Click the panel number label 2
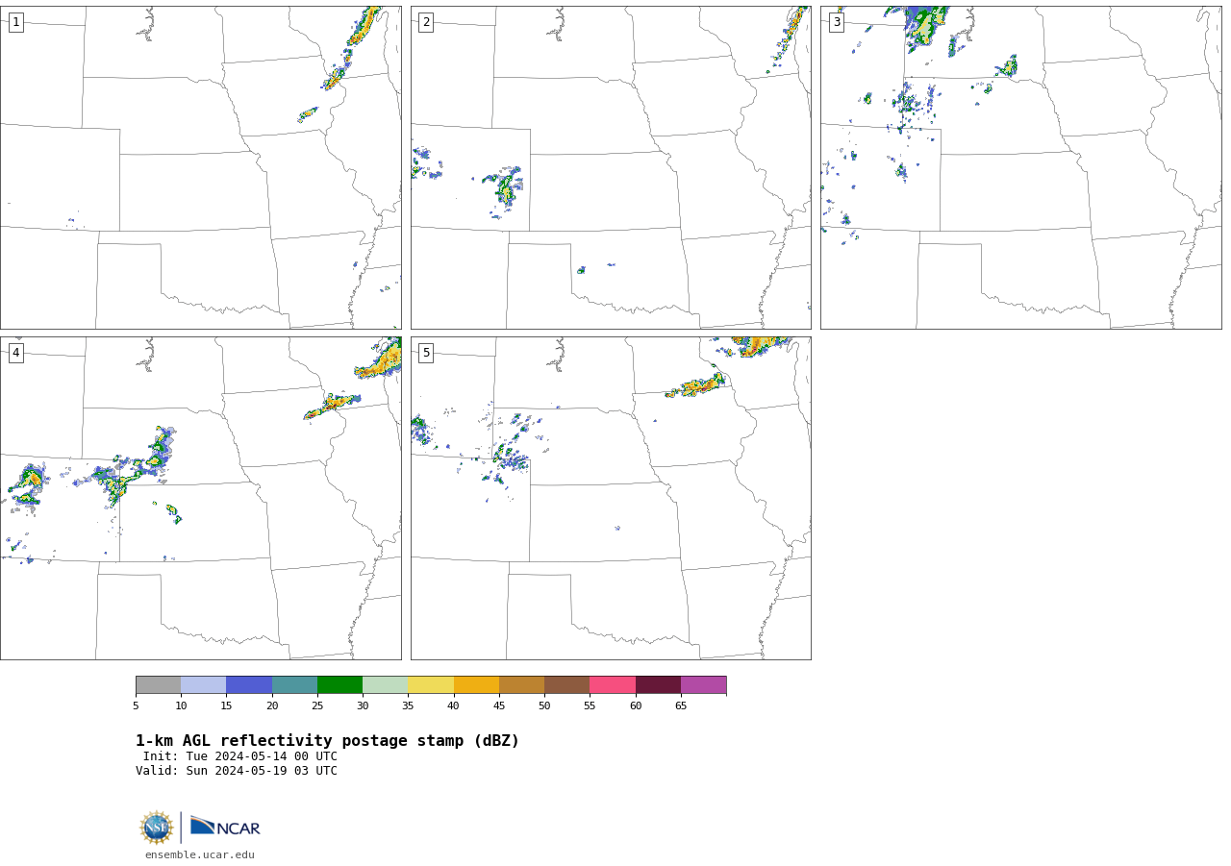Image resolution: width=1231 pixels, height=866 pixels. (x=426, y=22)
